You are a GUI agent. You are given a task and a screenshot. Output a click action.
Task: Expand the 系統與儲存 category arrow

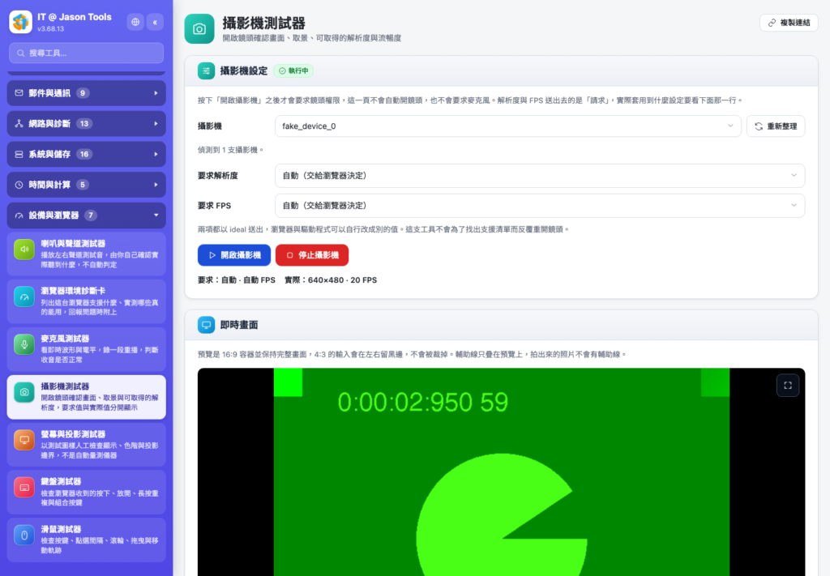tap(156, 155)
